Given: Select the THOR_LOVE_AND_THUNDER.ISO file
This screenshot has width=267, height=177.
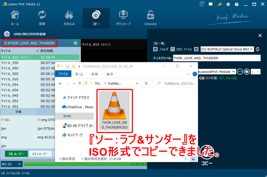Looking at the screenshot, I should click(115, 111).
